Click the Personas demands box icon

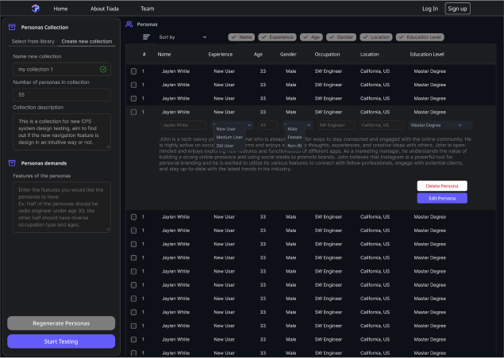tap(12, 163)
